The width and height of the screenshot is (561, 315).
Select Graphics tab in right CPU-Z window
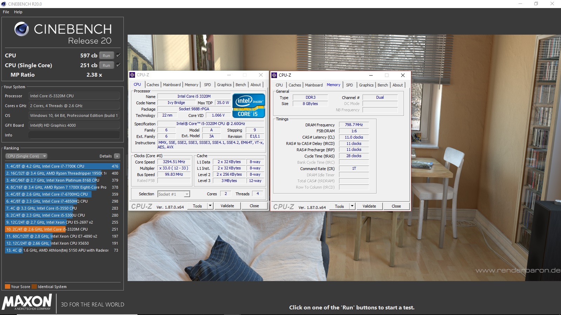coord(366,85)
